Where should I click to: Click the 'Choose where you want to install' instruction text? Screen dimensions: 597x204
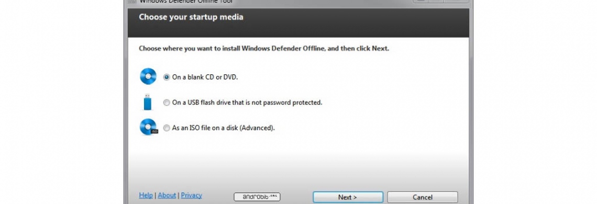264,49
